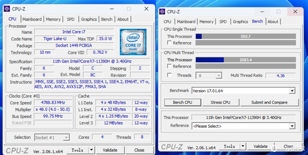Click the Level 2 4 x 1.25 MBytes value
Viewport: 308px width, 155px height.
tap(113, 116)
